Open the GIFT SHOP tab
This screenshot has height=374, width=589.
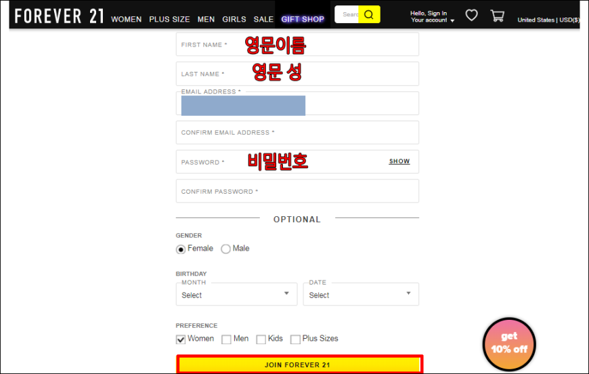pos(303,19)
